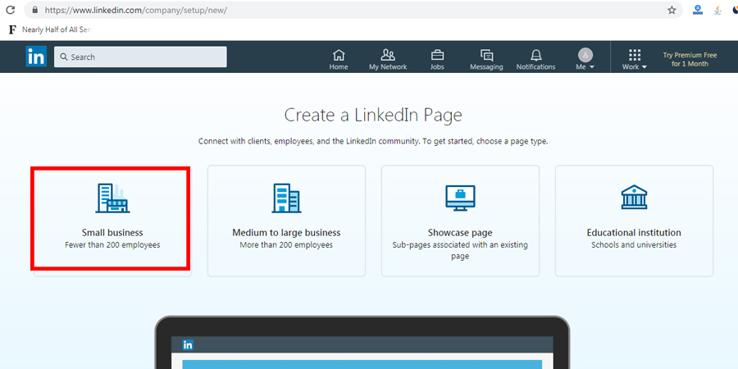The width and height of the screenshot is (738, 369).
Task: Open the Jobs briefcase icon
Action: [x=437, y=55]
